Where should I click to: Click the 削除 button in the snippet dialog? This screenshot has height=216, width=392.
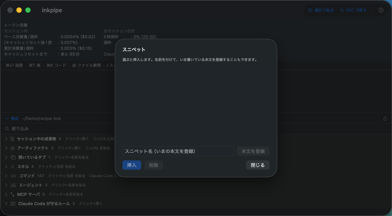(x=154, y=165)
